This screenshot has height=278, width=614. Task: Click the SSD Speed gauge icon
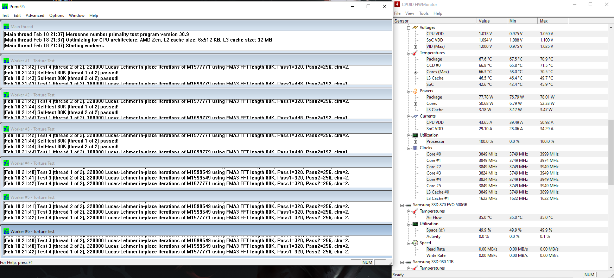click(x=415, y=243)
